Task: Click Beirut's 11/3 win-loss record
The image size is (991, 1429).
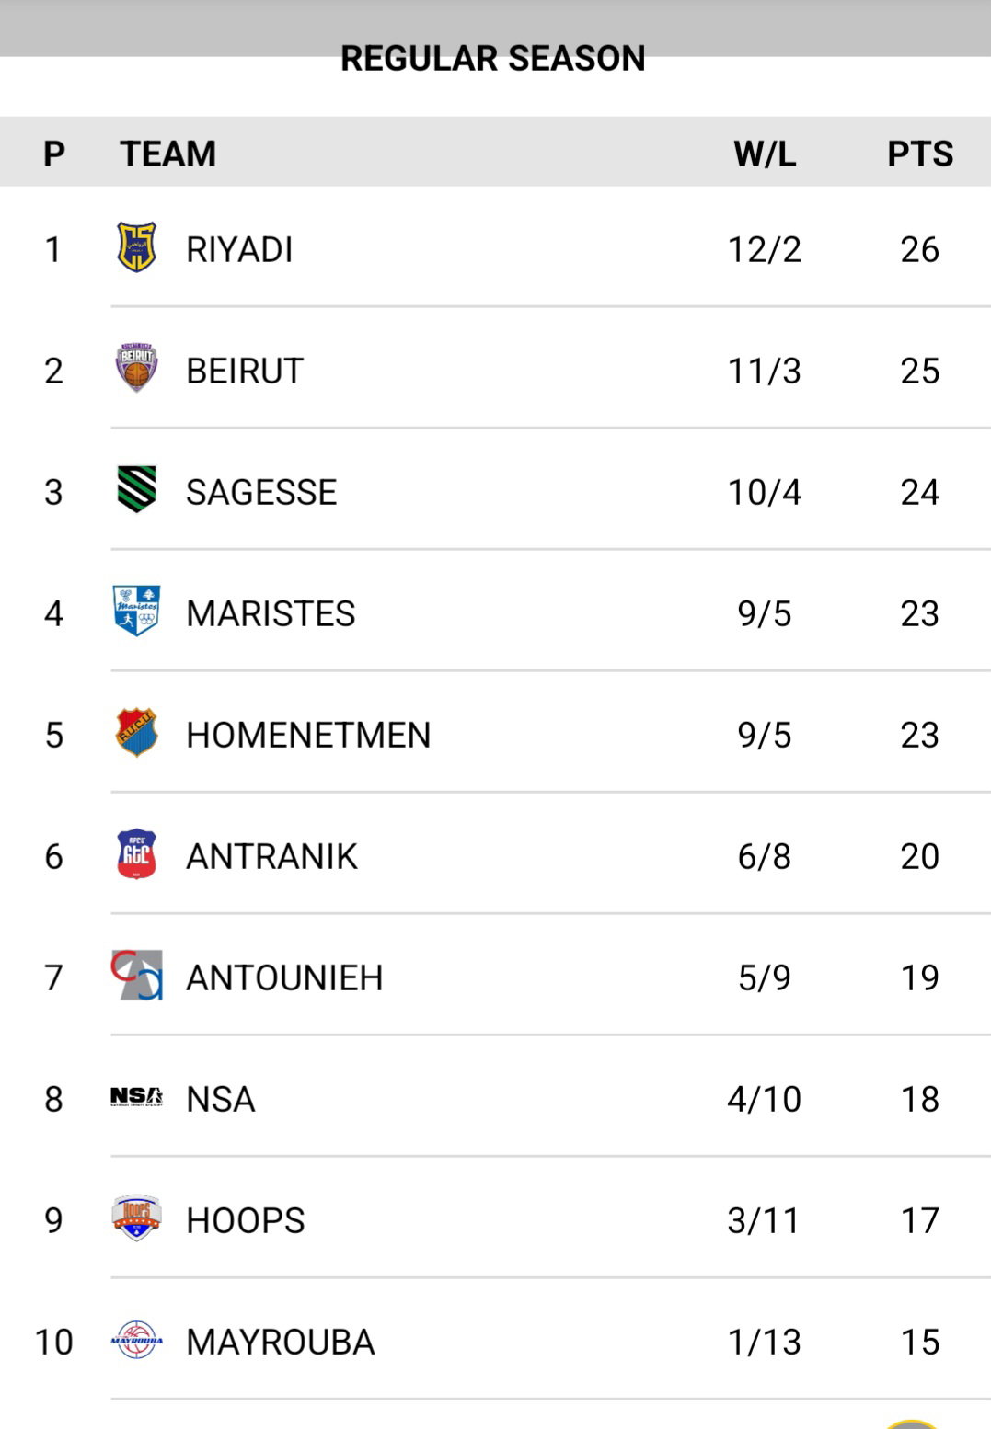Action: pos(764,372)
